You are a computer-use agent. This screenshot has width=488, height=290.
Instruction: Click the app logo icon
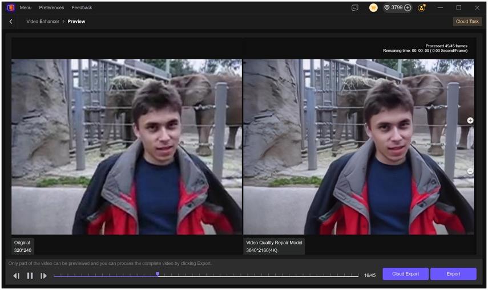[11, 8]
